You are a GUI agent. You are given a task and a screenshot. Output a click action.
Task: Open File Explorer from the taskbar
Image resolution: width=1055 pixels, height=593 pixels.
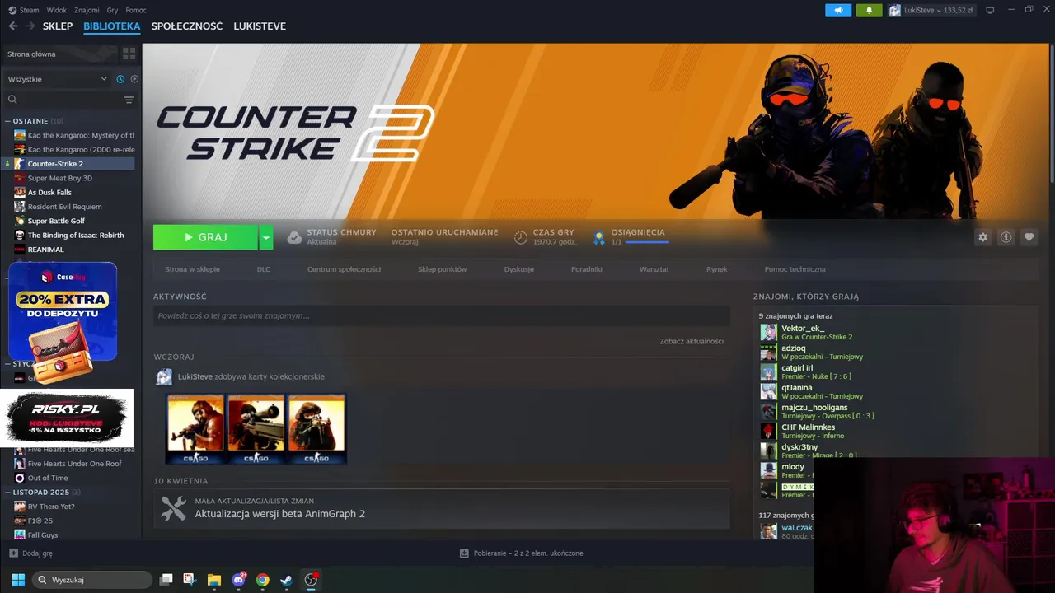tap(213, 580)
